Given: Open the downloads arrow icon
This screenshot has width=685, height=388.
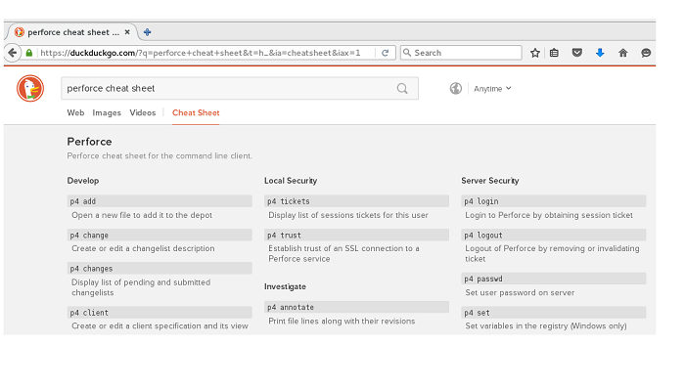Looking at the screenshot, I should tap(600, 53).
